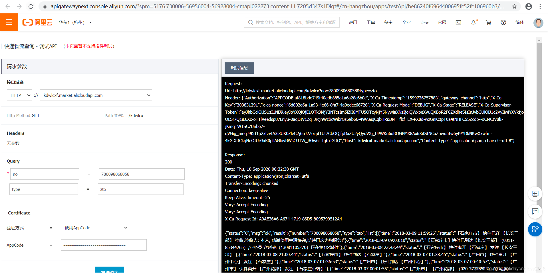This screenshot has width=548, height=274.
Task: Open the 备案 menu
Action: click(388, 22)
